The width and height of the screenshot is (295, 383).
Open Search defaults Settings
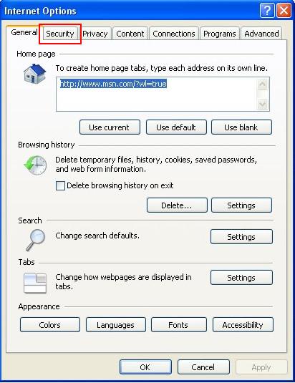[x=241, y=237]
